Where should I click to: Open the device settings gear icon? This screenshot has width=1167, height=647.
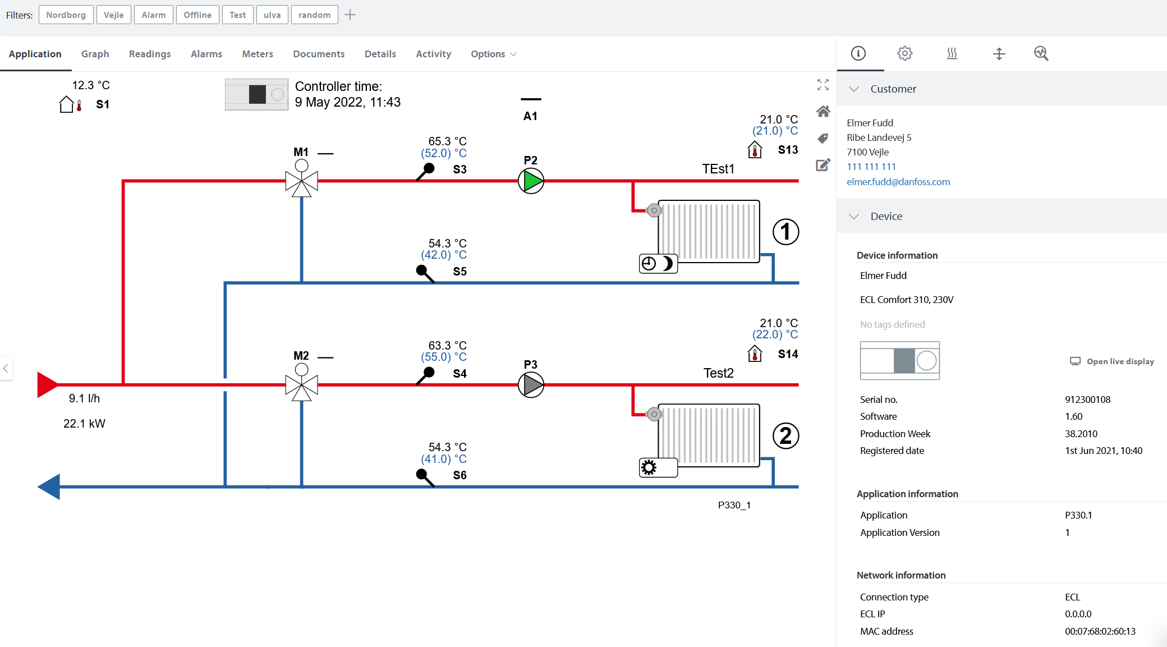point(904,53)
